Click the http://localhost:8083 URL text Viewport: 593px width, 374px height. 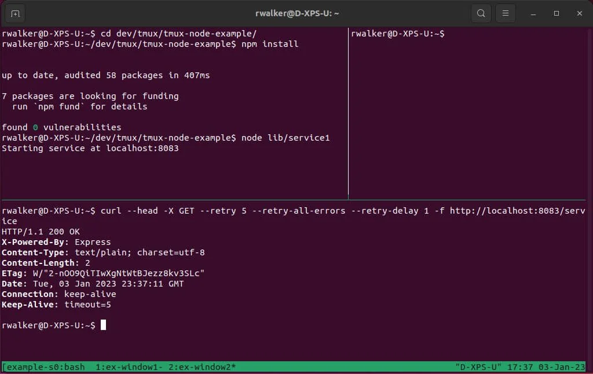click(x=504, y=211)
